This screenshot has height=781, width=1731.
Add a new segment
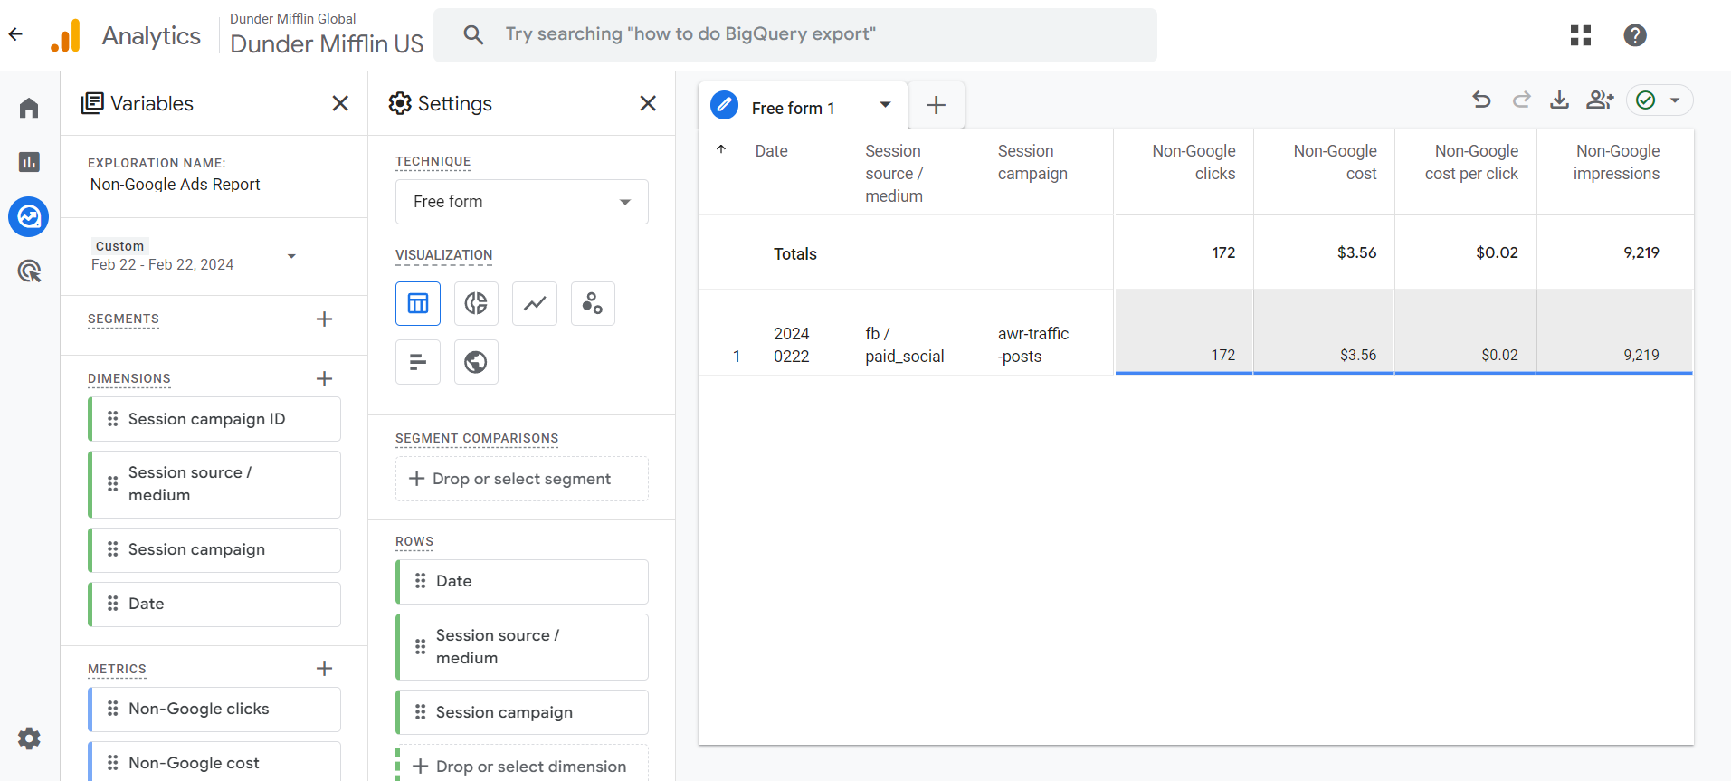click(324, 319)
